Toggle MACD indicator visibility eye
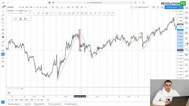 tap(22, 89)
